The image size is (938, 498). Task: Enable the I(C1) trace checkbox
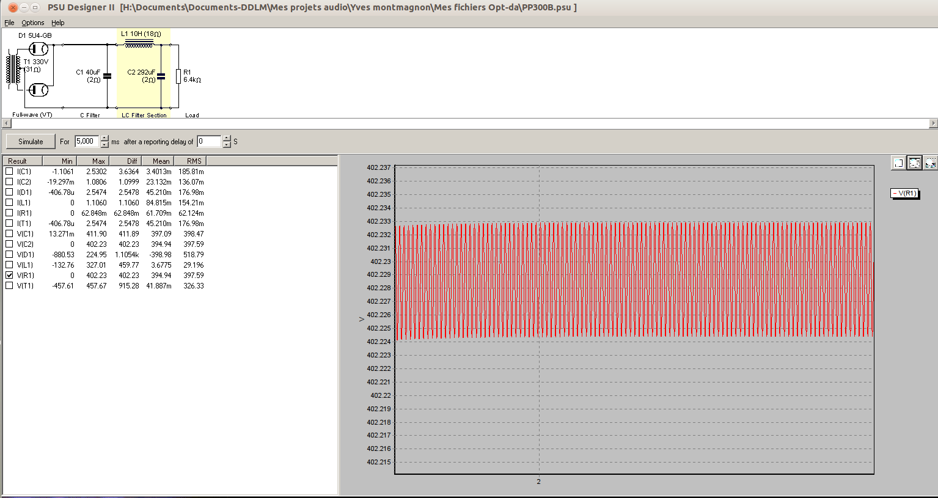9,171
